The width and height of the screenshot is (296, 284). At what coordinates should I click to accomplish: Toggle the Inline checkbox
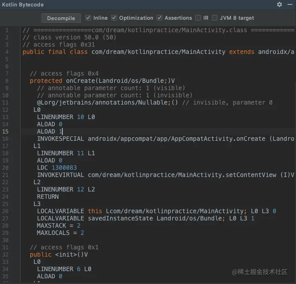88,18
